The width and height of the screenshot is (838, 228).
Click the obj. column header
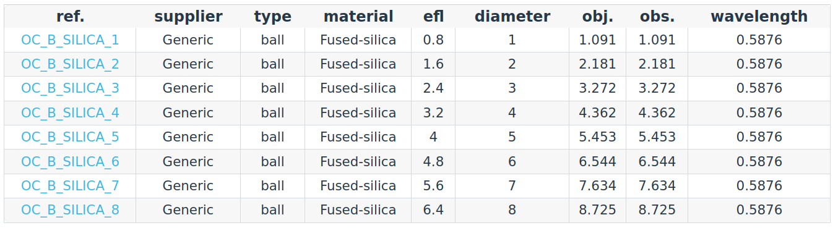click(598, 17)
